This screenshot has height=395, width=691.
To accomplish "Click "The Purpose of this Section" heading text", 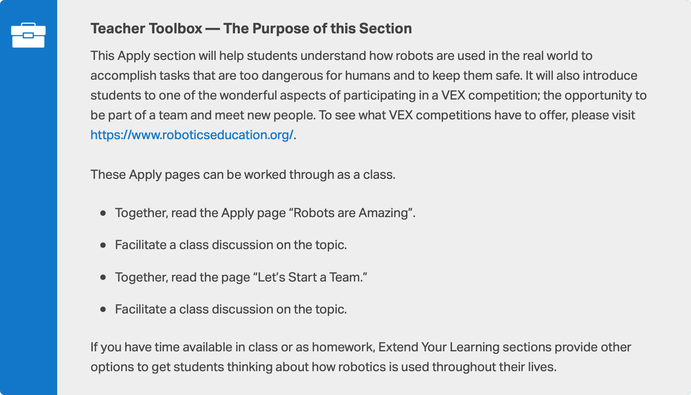I will click(x=317, y=28).
